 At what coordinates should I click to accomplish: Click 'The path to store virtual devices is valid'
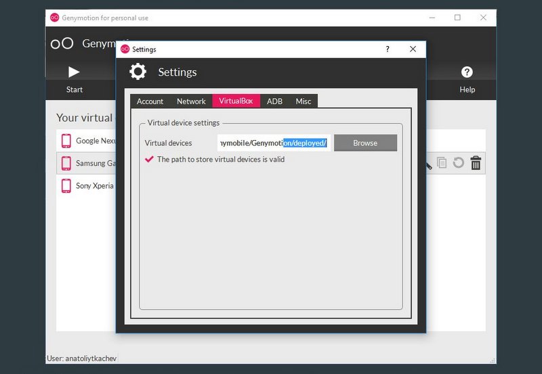(221, 159)
